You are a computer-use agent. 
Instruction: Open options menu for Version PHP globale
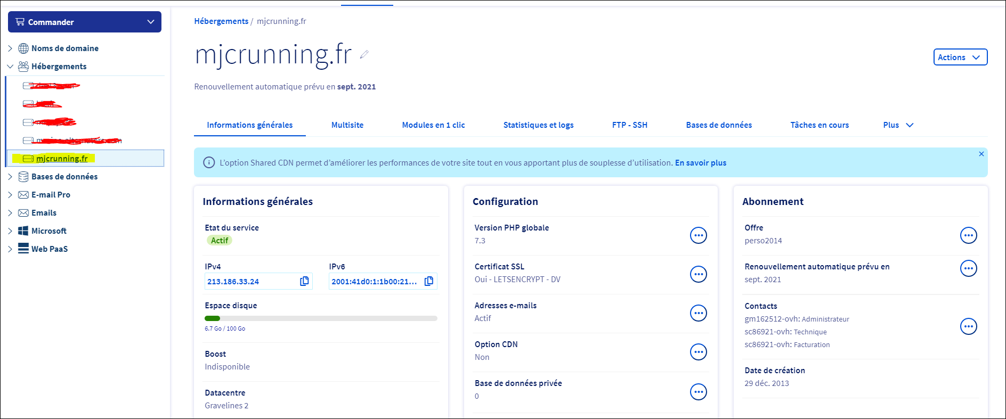698,235
